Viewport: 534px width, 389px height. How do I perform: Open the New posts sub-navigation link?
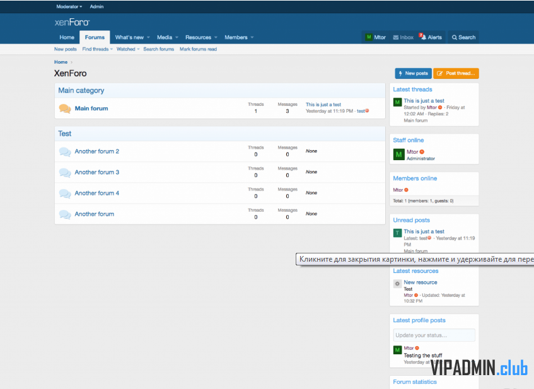tap(66, 49)
